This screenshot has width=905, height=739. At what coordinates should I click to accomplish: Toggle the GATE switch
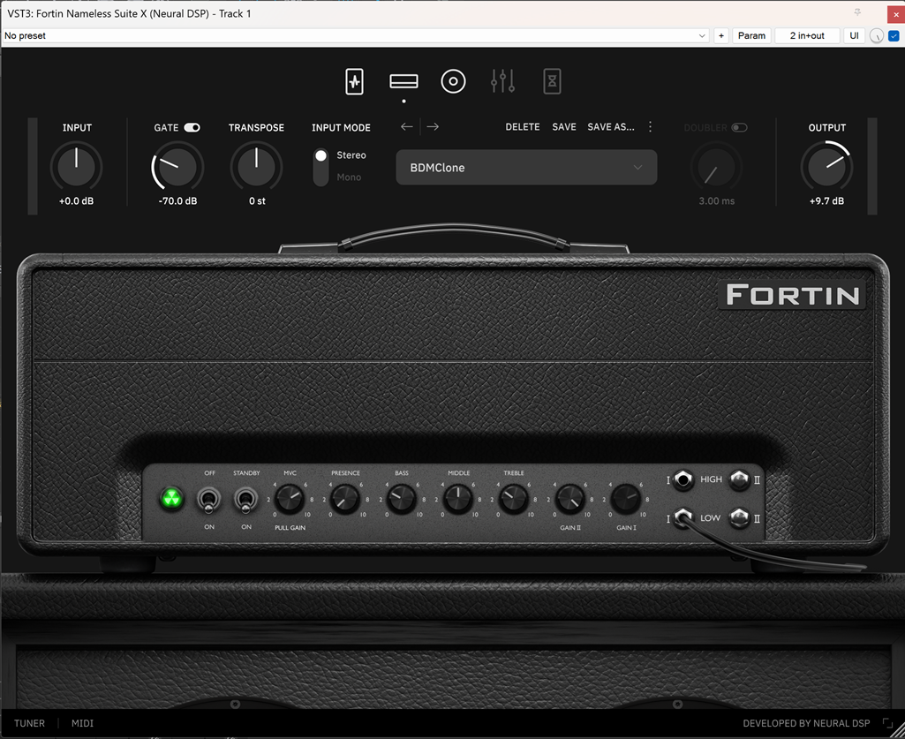click(192, 128)
